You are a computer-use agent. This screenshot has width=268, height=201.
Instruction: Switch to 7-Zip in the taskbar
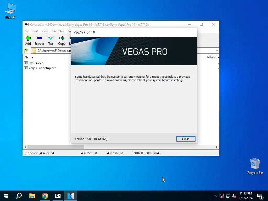point(58,196)
